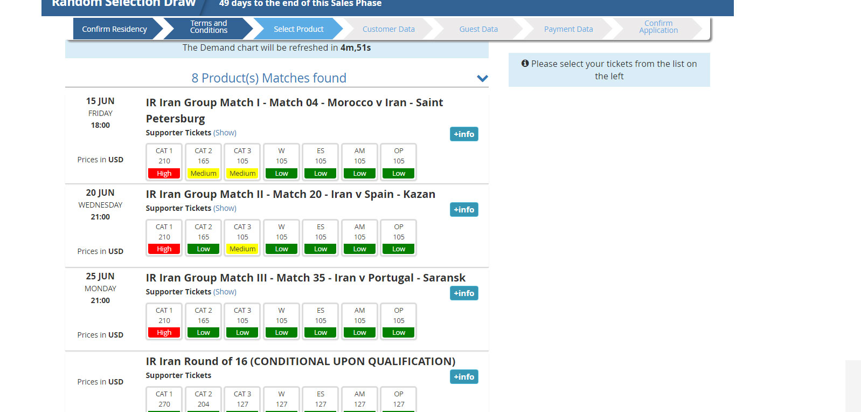861x412 pixels.
Task: Open +info for Morocco v Iran match
Action: (463, 134)
